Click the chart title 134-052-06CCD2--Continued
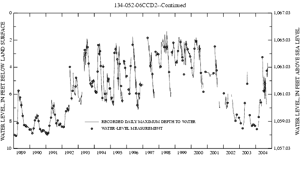 [150, 5]
